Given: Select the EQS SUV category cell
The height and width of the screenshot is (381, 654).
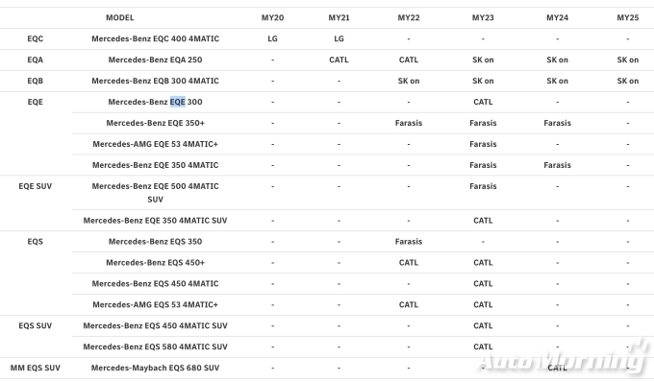Looking at the screenshot, I should (x=35, y=326).
